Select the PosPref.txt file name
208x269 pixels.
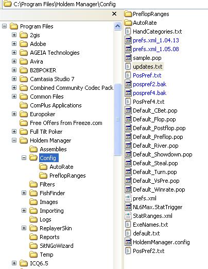point(147,75)
